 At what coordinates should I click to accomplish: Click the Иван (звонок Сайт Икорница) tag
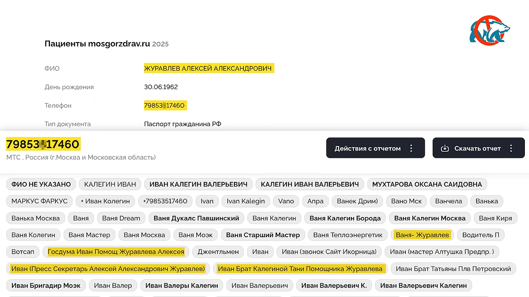point(329,252)
